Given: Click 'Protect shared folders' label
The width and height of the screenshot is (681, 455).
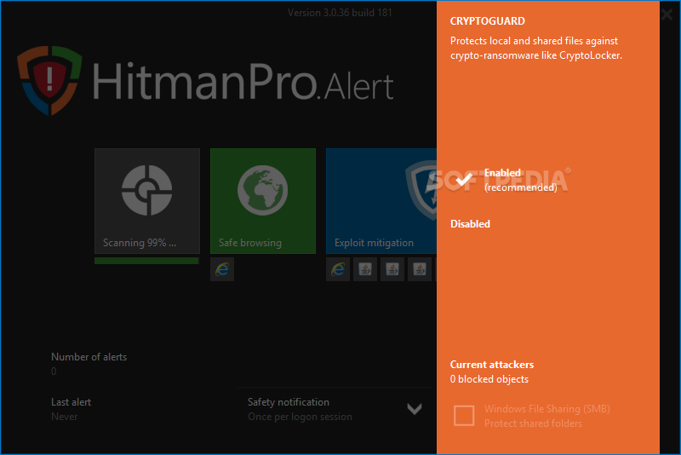Looking at the screenshot, I should pyautogui.click(x=533, y=423).
